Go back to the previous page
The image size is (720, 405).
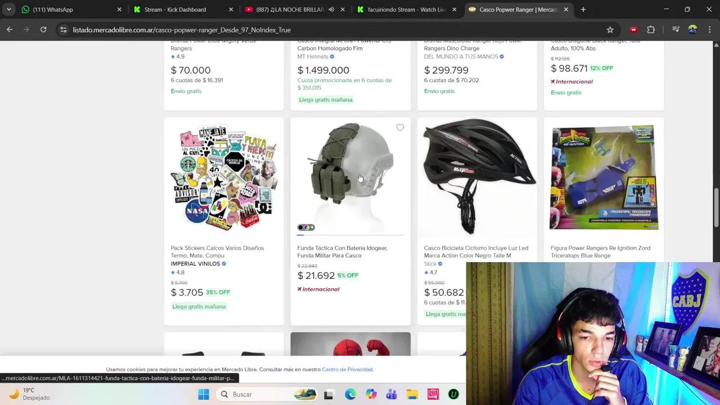click(x=10, y=29)
